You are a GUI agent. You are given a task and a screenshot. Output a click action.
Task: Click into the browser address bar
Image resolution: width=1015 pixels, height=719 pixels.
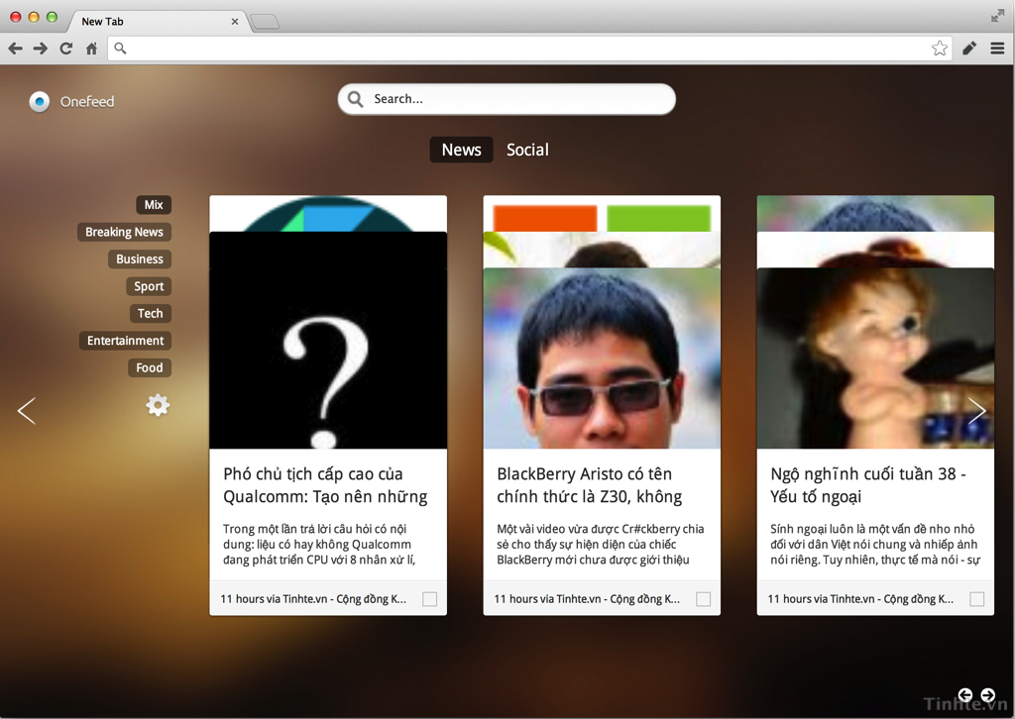[x=527, y=49]
